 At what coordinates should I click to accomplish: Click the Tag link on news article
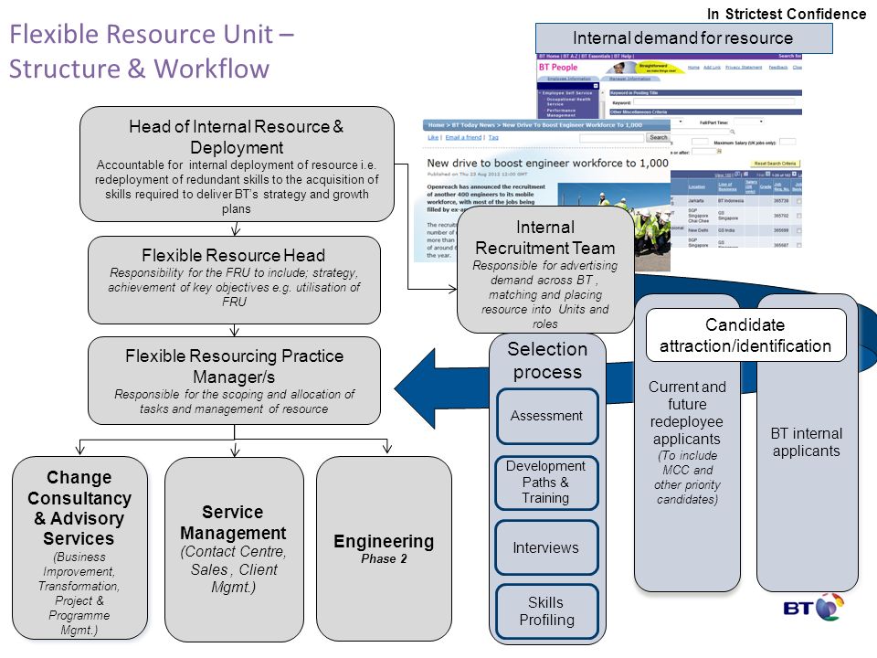coord(493,137)
